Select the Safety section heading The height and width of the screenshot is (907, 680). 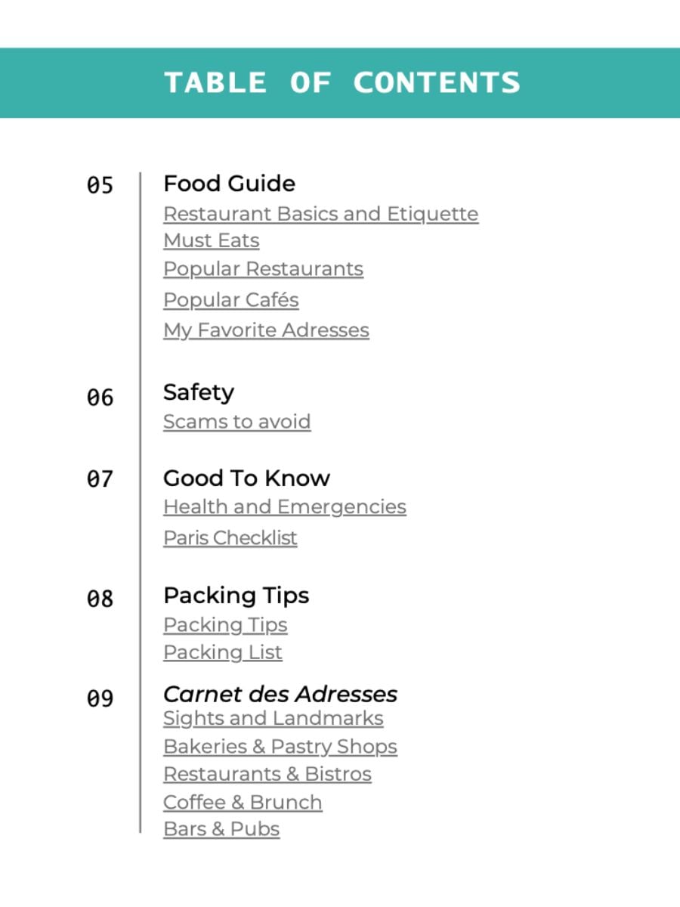198,392
